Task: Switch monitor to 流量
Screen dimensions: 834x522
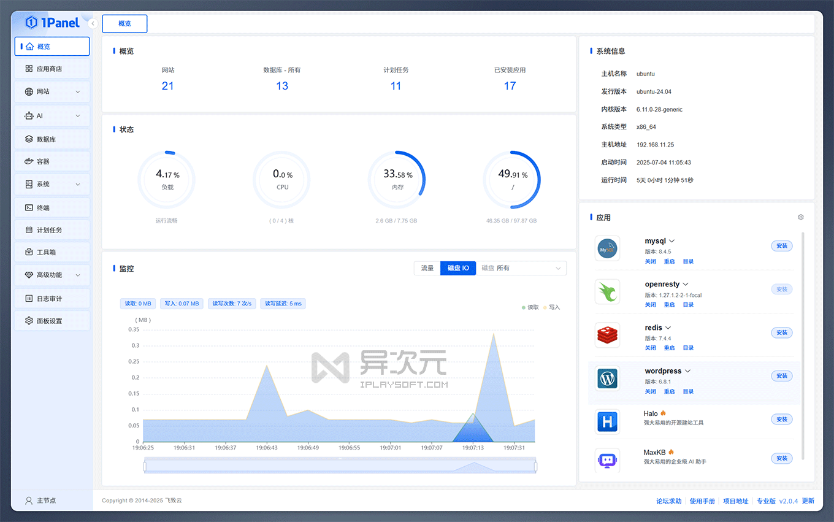Action: point(427,268)
